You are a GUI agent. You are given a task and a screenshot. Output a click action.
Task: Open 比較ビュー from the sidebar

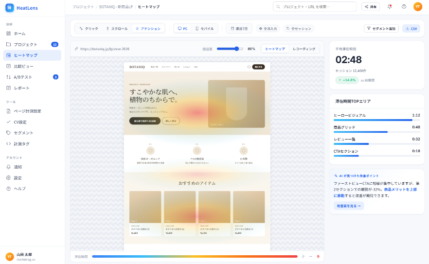32,66
